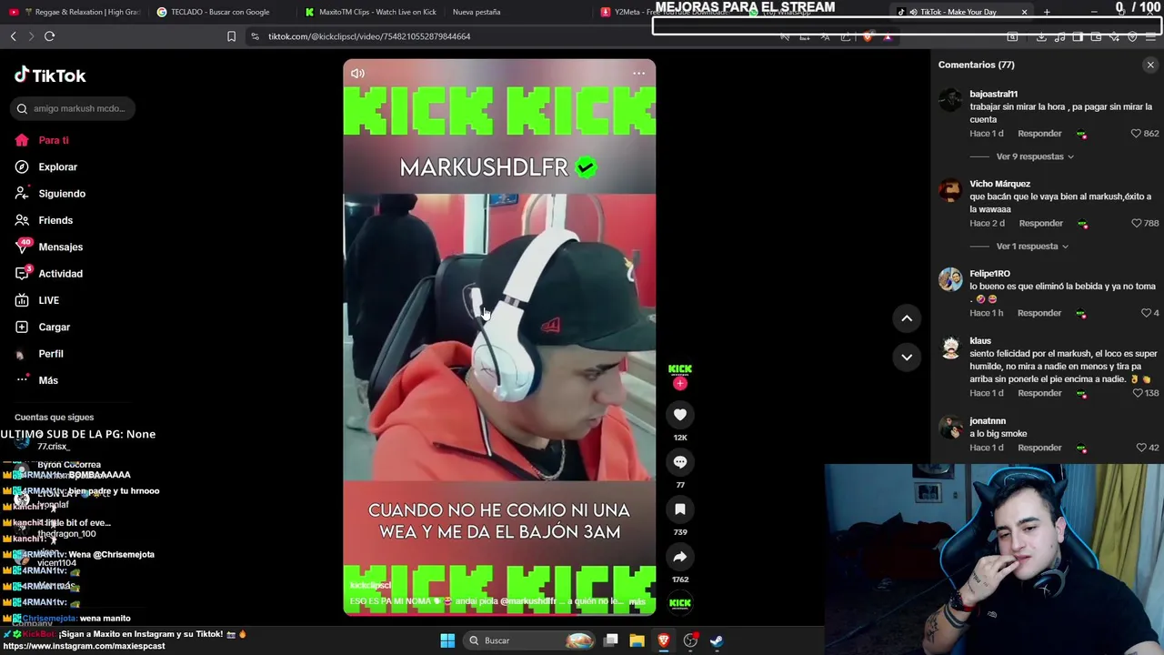Screen dimensions: 1164x655
Task: Like jonatnnn's comment
Action: click(x=1141, y=448)
